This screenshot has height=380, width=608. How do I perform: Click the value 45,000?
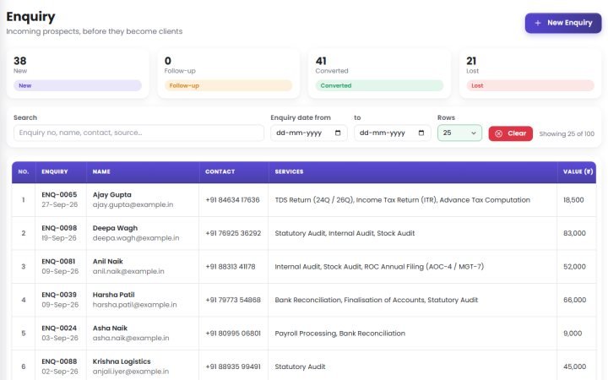(x=574, y=366)
